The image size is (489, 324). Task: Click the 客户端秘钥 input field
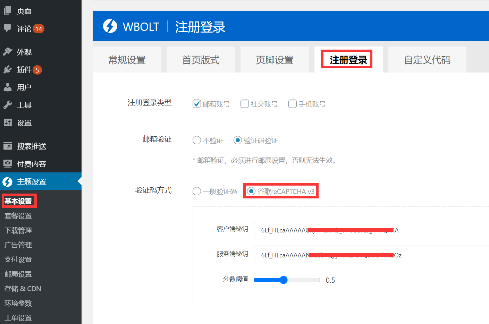click(x=347, y=230)
